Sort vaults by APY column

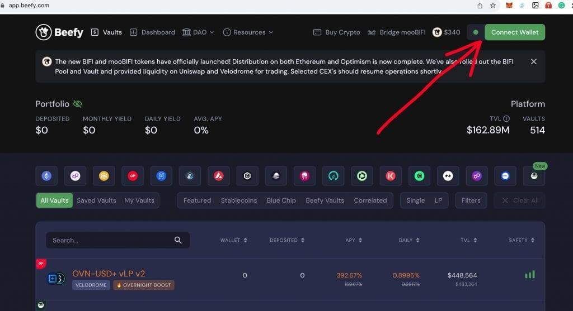point(354,240)
